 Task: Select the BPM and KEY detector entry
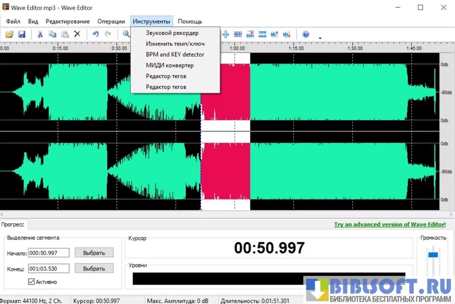[175, 55]
